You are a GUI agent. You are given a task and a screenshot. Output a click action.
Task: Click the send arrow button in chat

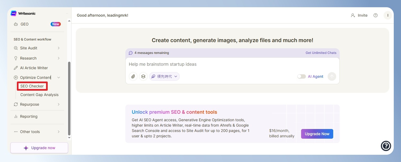pos(332,76)
